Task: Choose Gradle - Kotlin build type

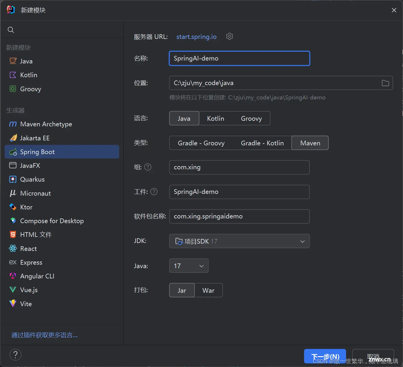Action: coord(262,143)
